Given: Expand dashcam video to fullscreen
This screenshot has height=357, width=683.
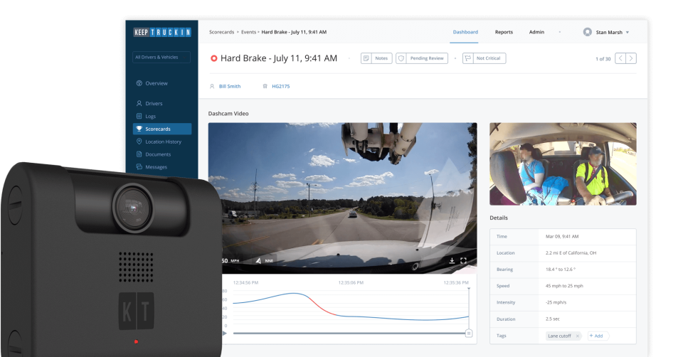Looking at the screenshot, I should 463,260.
